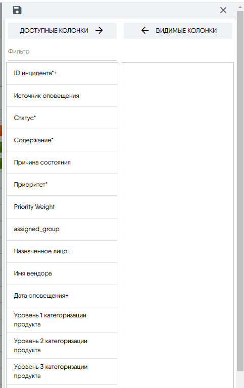Viewport: 244px width, 388px height.
Task: Choose the Статус column entry
Action: [x=62, y=118]
